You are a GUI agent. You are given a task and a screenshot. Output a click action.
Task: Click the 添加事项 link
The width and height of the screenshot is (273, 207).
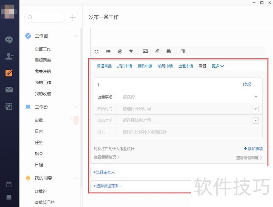(x=253, y=149)
